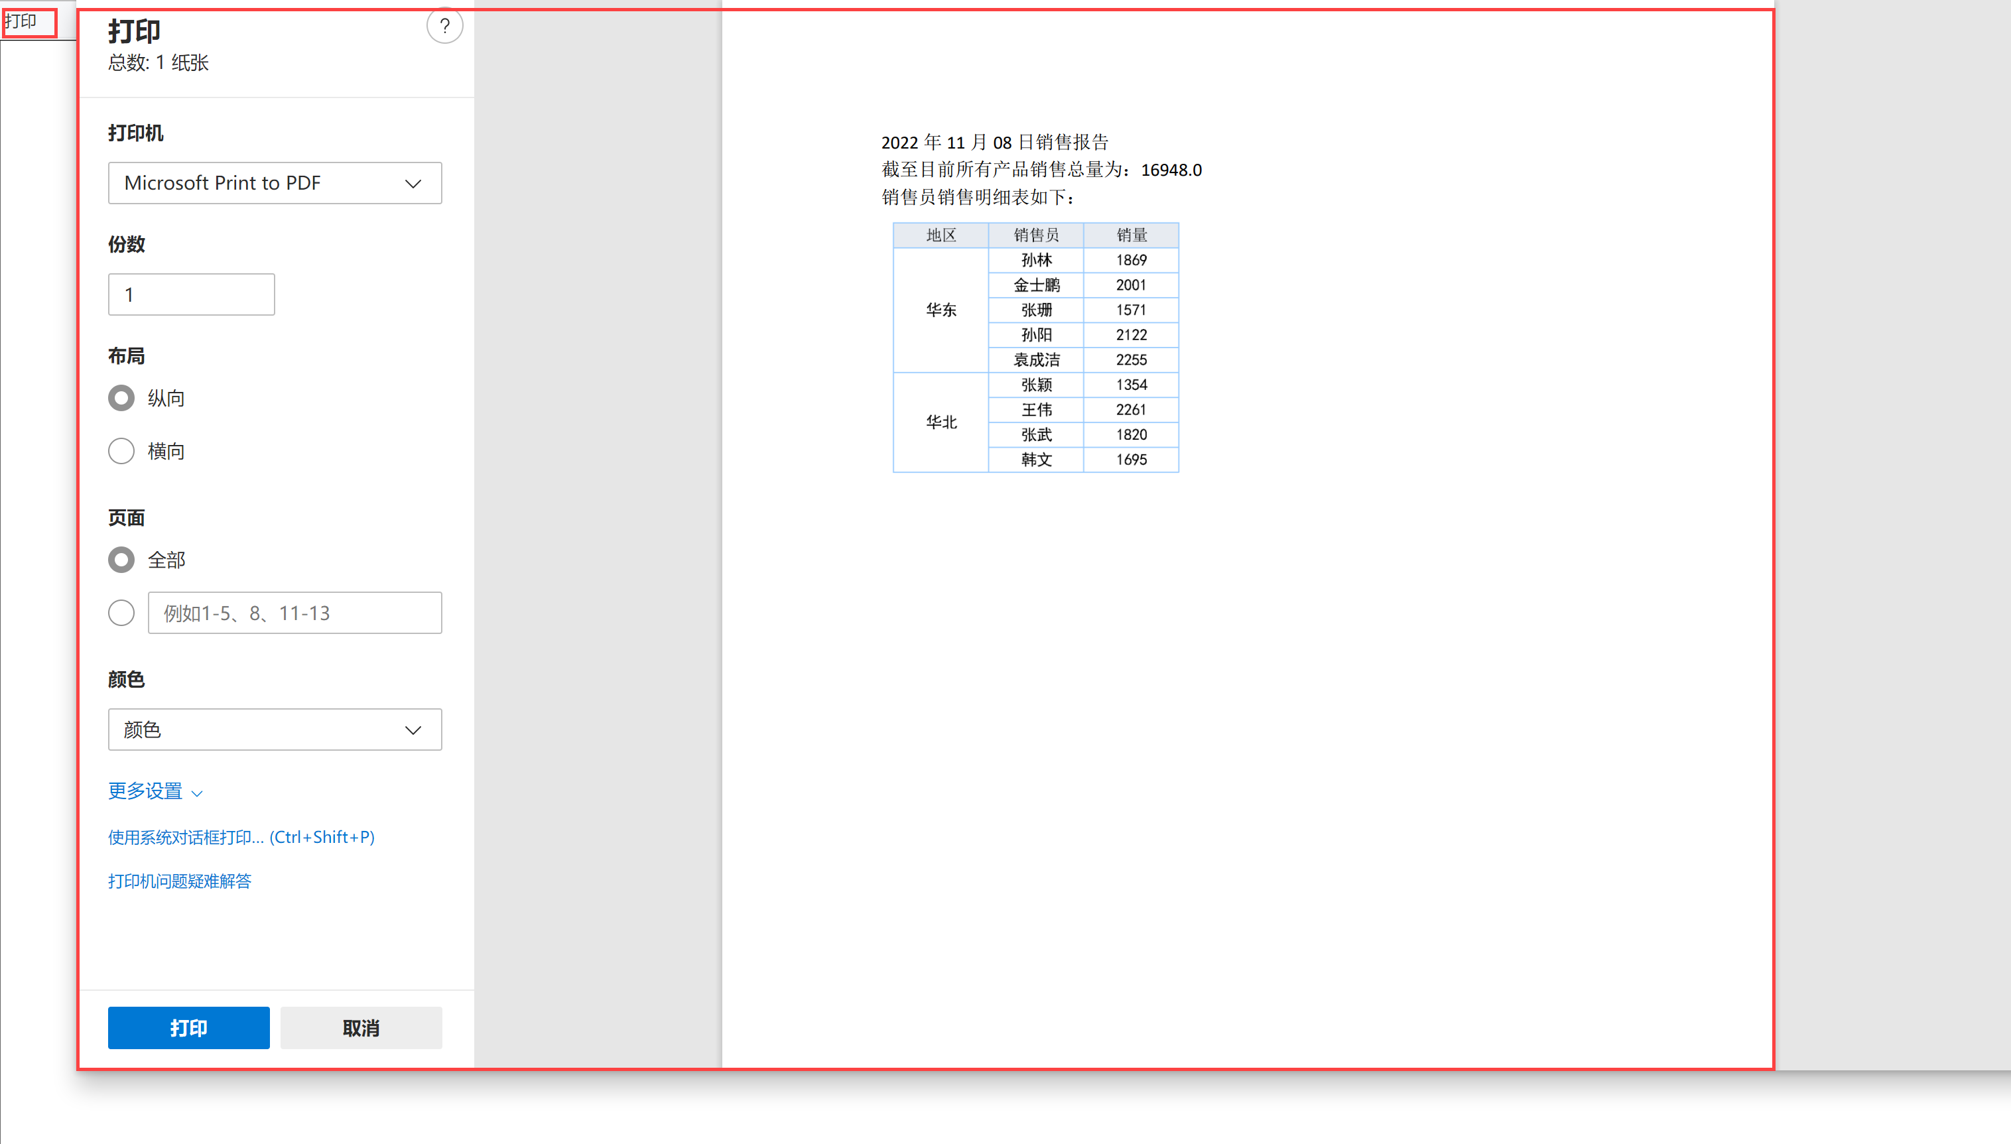Click the chevron beside 更多设置
The image size is (2011, 1144).
click(x=197, y=794)
